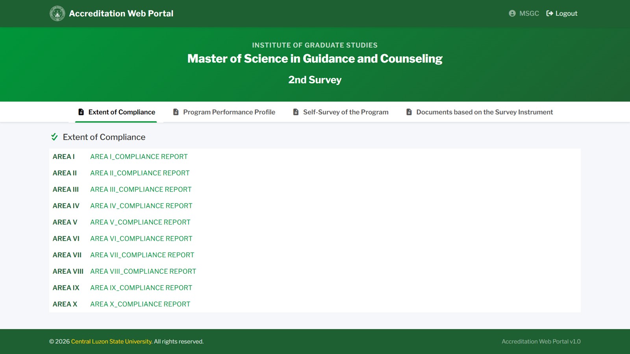This screenshot has width=630, height=354.
Task: Click the Accreditation Web Portal v1.0 footer text
Action: click(541, 341)
